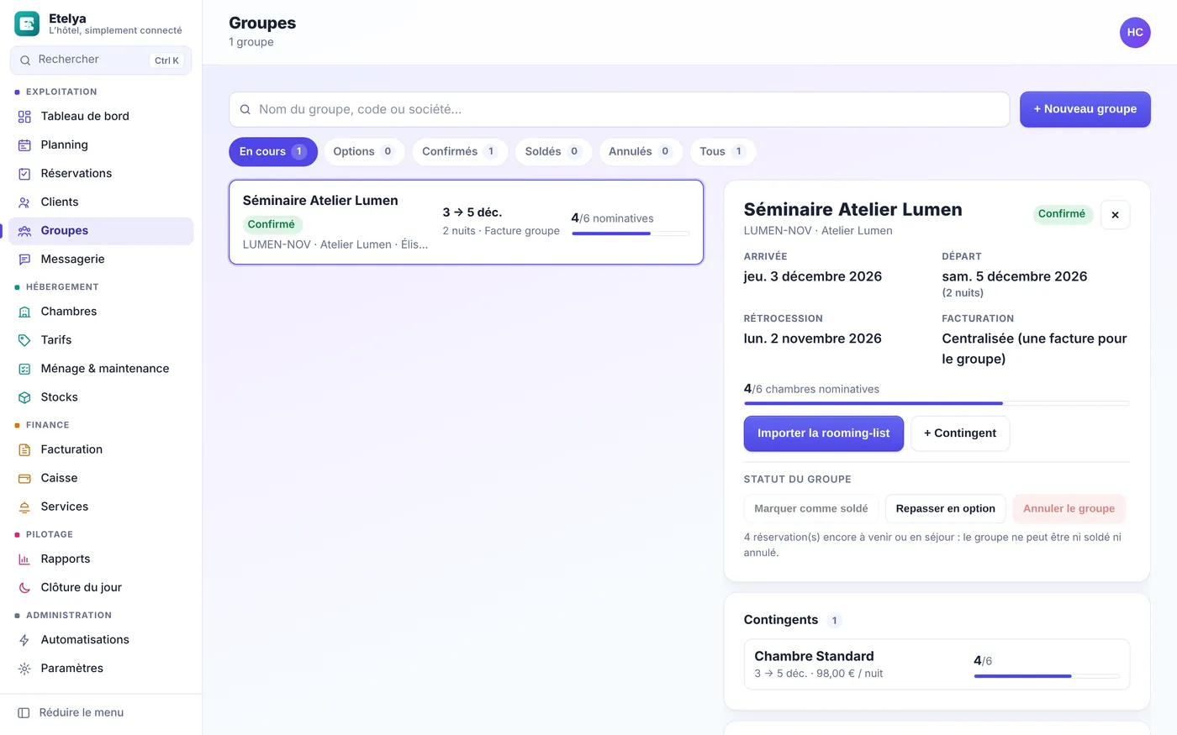Click the Facturation document icon
The height and width of the screenshot is (735, 1177).
pos(24,449)
